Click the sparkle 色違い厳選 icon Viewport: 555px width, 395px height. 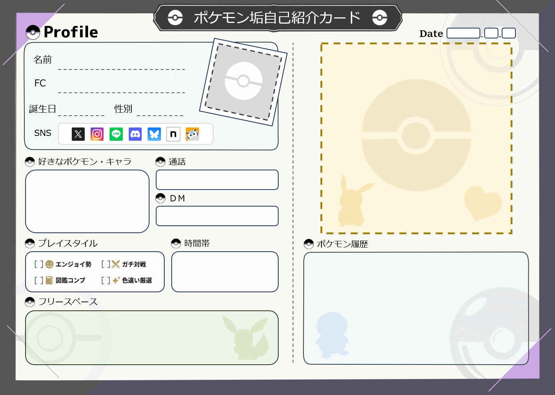(116, 280)
